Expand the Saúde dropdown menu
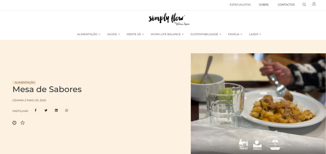This screenshot has width=326, height=154. pos(113,34)
